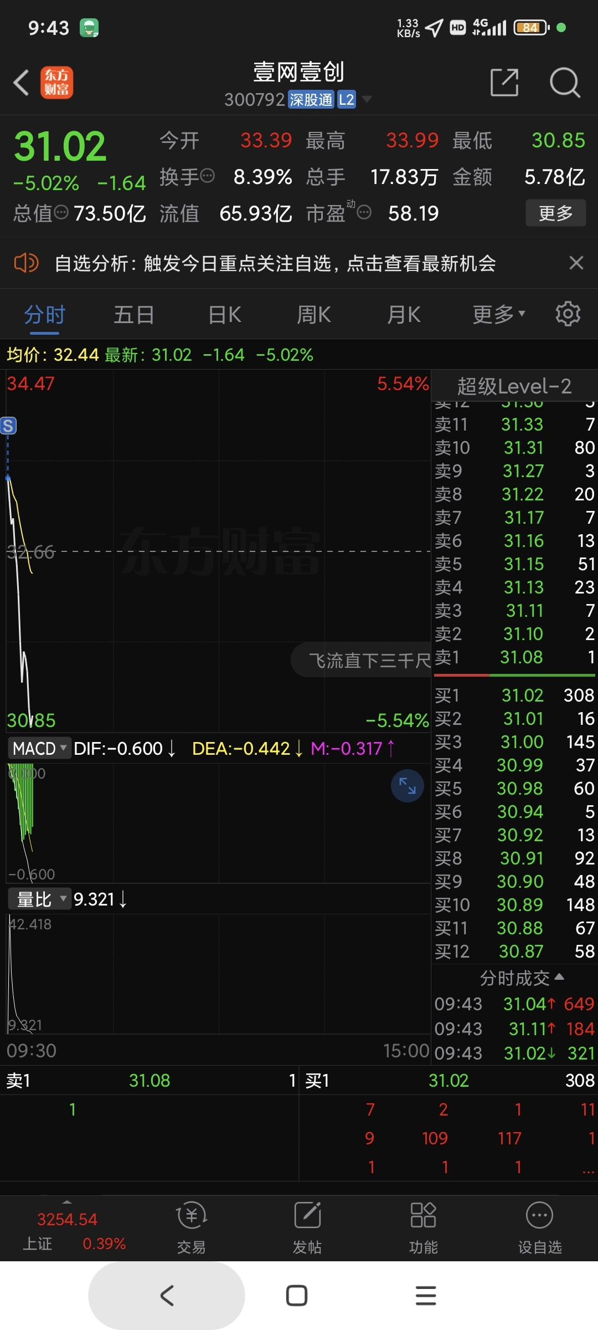Screen dimensions: 598x1330
Task: Collapse the 分时成交 section arrow
Action: pyautogui.click(x=559, y=976)
